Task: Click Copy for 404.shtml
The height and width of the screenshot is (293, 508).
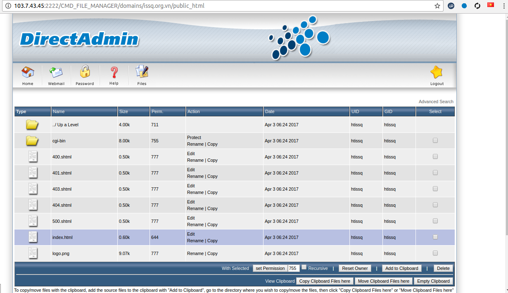Action: 212,208
